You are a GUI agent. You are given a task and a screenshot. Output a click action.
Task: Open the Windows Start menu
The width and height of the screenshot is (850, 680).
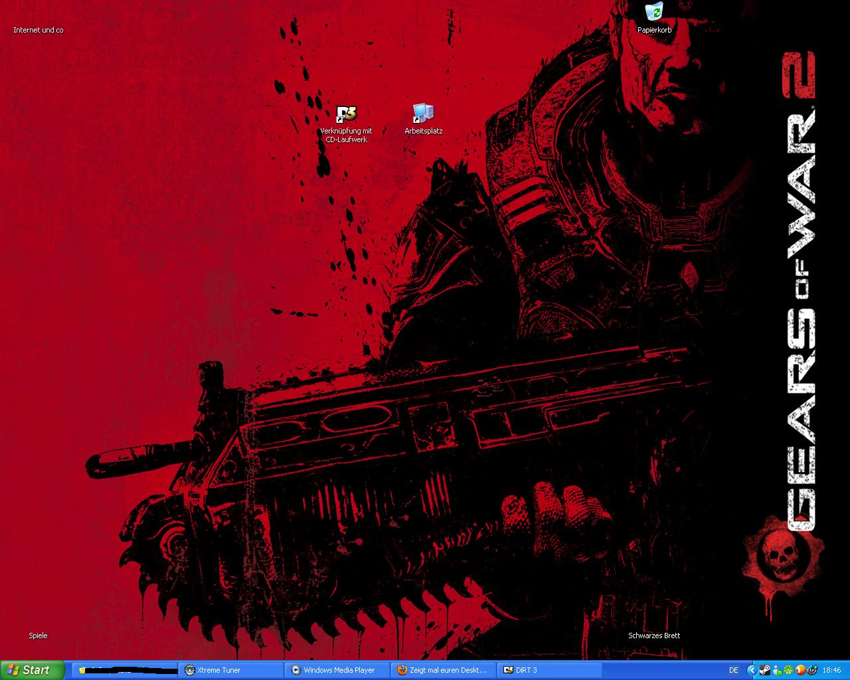click(x=32, y=670)
